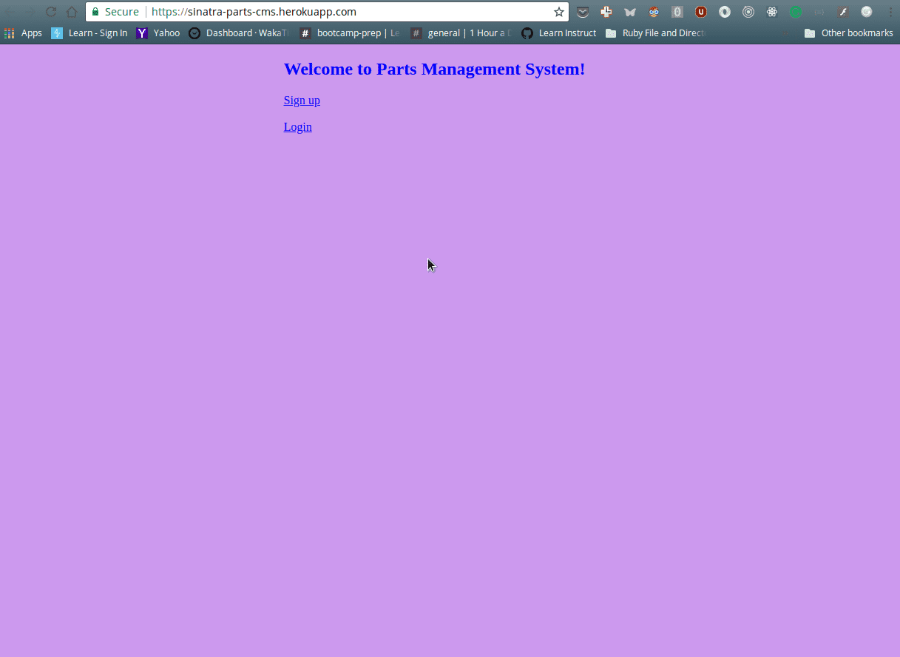Click the Flash plugin extension icon
Image resolution: width=900 pixels, height=657 pixels.
pos(842,12)
